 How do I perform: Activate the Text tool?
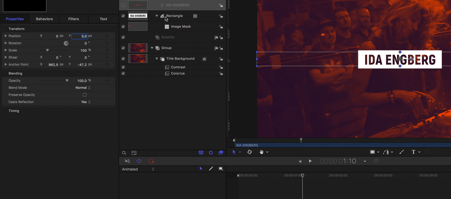click(x=413, y=152)
